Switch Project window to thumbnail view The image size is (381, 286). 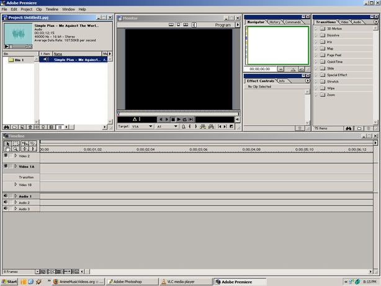(52, 127)
